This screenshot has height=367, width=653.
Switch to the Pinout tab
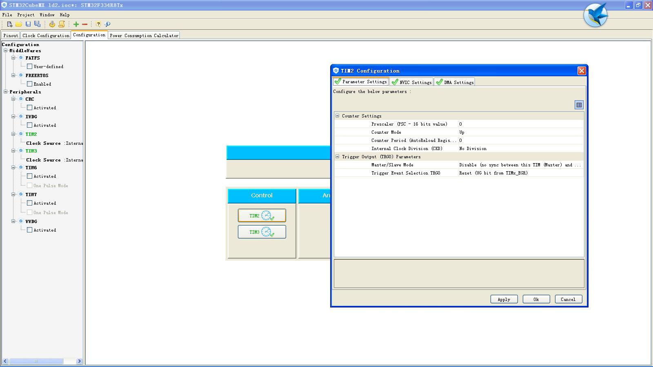[x=11, y=35]
